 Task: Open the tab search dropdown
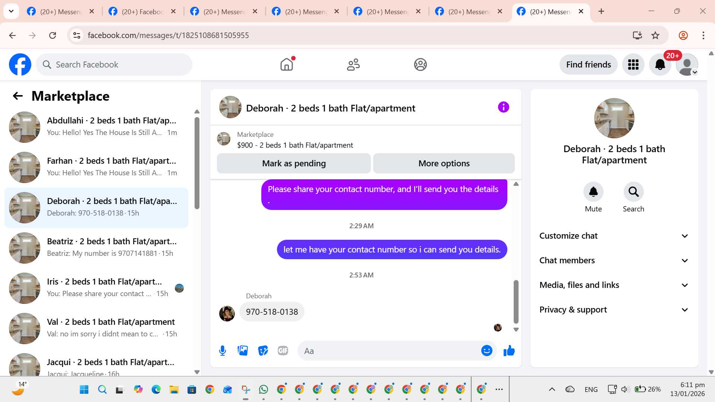11,12
